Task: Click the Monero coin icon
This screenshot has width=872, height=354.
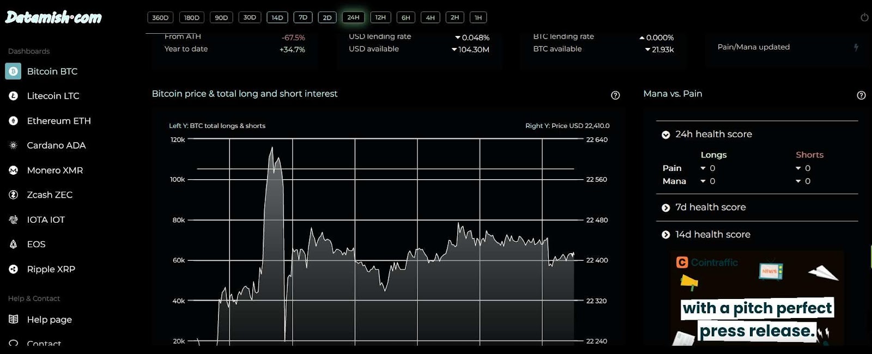Action: (14, 170)
